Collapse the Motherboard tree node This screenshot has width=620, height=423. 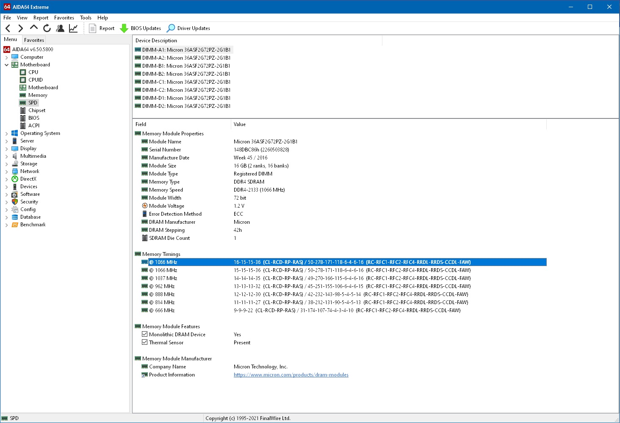tap(7, 65)
